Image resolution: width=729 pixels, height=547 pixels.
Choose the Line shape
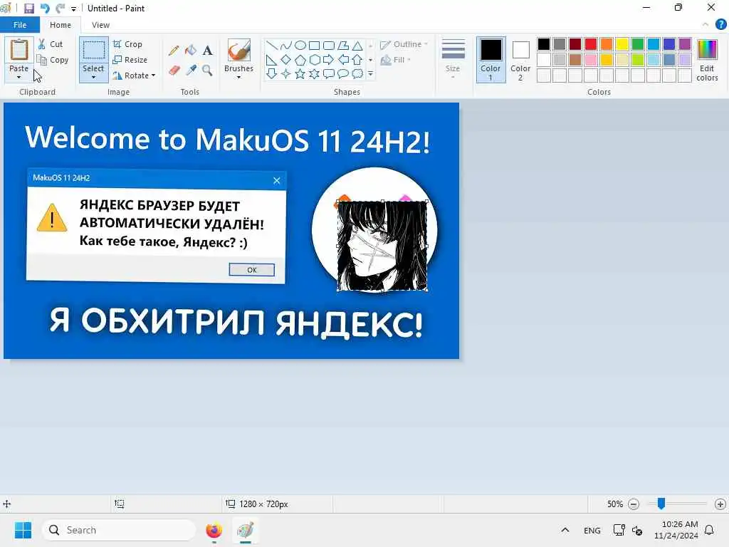[272, 45]
